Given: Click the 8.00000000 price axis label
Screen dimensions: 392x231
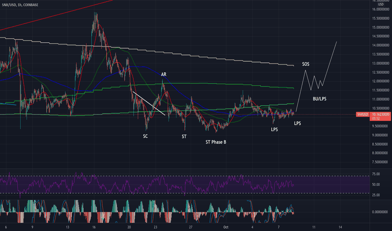Looking at the screenshot, I should [381, 153].
